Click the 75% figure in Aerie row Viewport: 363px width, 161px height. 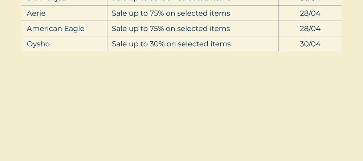click(x=157, y=13)
